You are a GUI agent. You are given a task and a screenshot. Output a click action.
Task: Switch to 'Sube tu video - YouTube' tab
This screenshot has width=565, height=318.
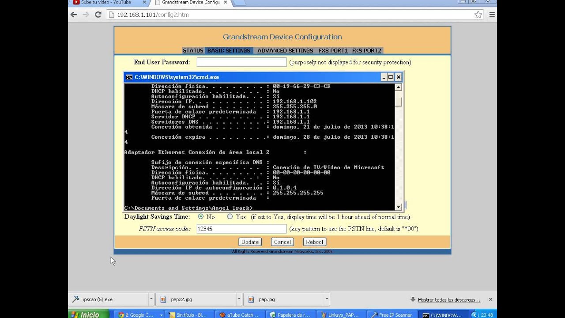point(108,2)
